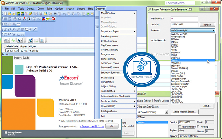Click the Paste clipboard icon

coord(73,14)
